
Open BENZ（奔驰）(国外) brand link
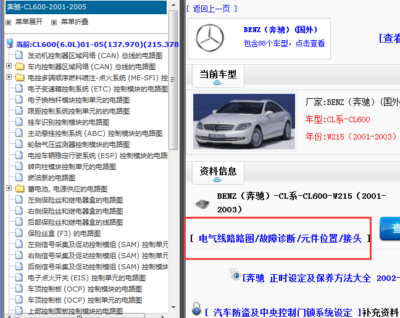click(x=281, y=30)
